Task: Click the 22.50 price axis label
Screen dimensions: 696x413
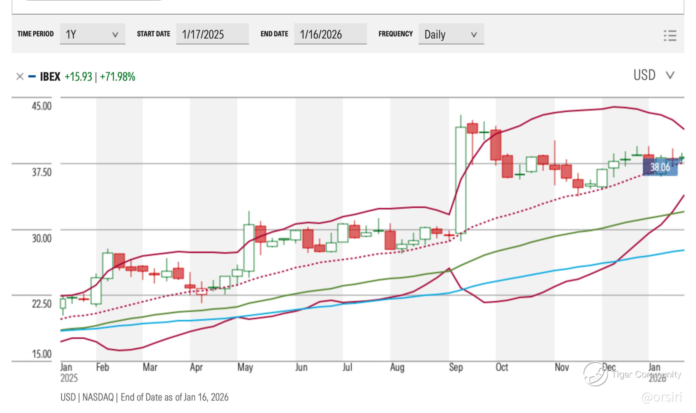Action: tap(41, 304)
